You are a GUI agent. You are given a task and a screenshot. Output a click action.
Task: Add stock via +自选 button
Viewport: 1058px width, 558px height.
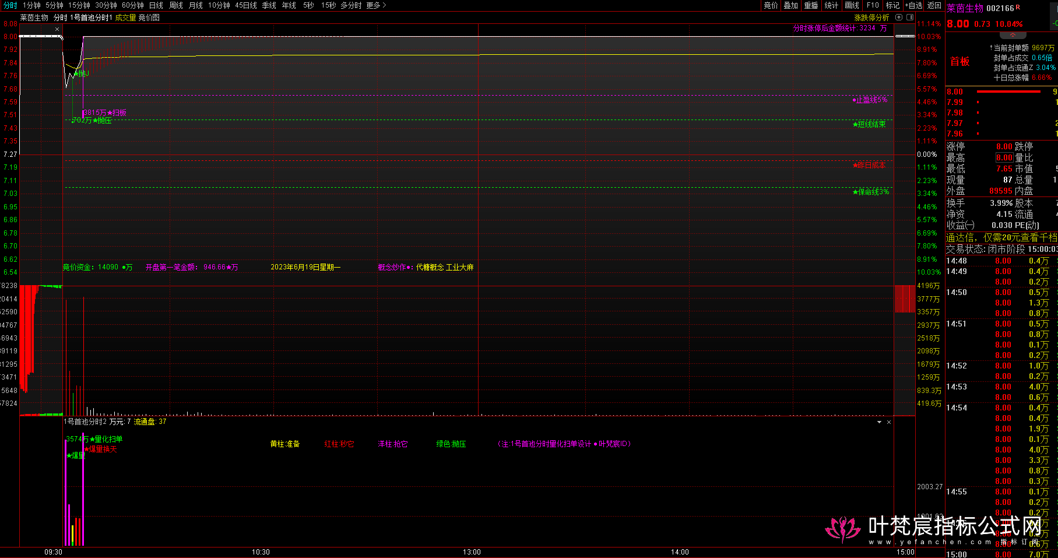click(913, 5)
